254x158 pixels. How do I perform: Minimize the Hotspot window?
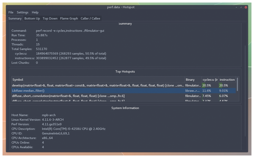pyautogui.click(x=236, y=7)
